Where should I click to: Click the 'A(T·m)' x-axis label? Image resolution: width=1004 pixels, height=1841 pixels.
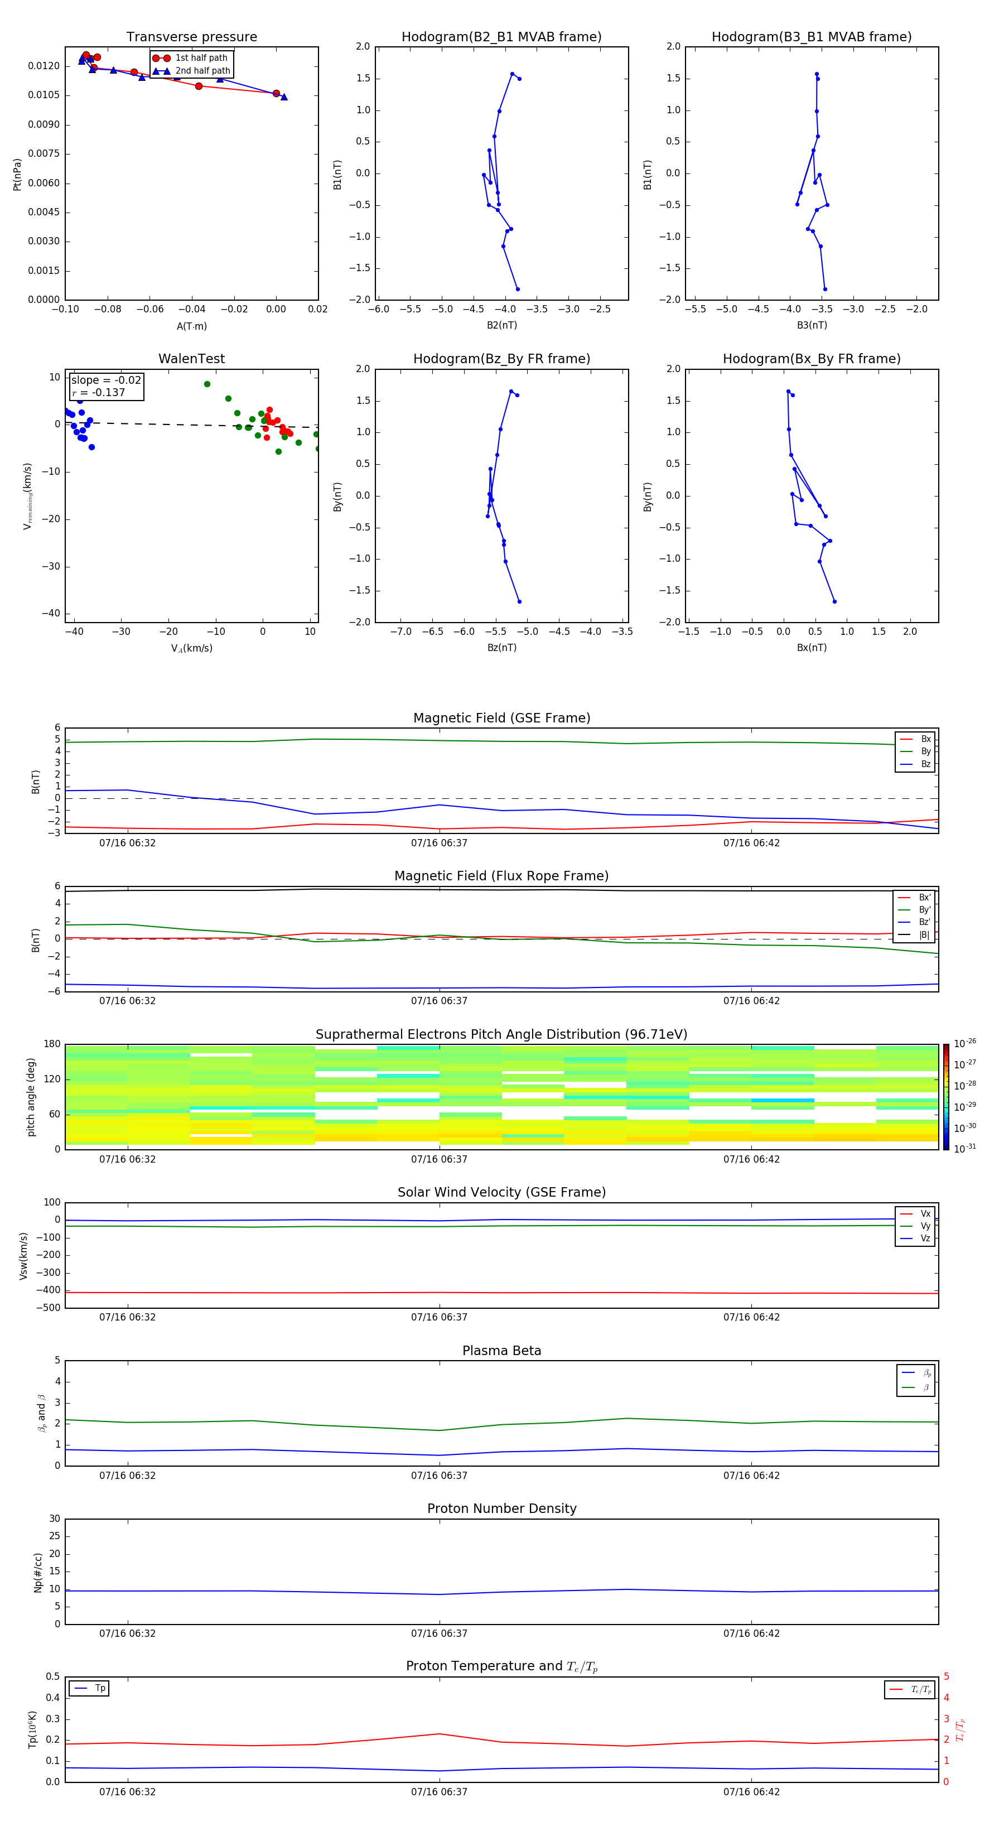191,326
